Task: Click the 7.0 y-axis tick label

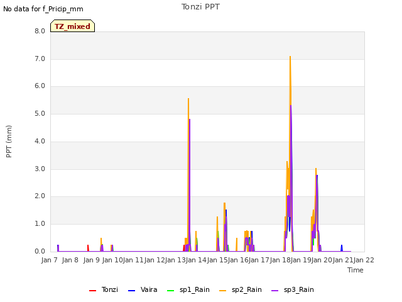Action: click(40, 59)
